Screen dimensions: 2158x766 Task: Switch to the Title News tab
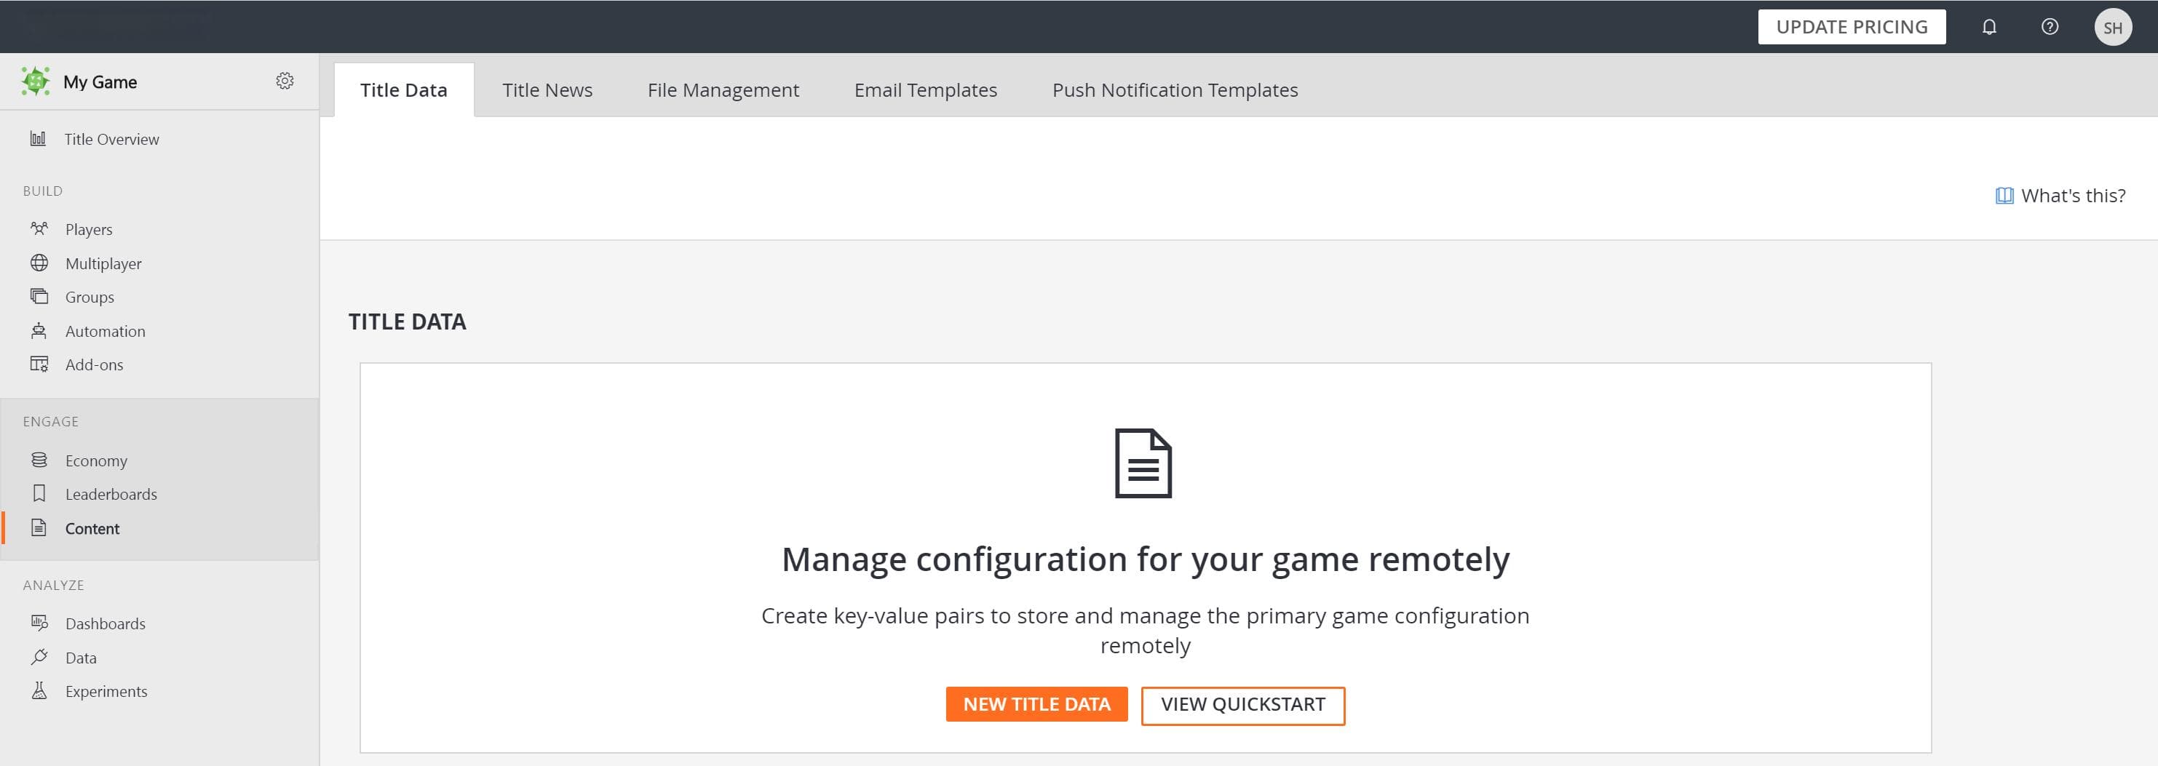pos(547,89)
